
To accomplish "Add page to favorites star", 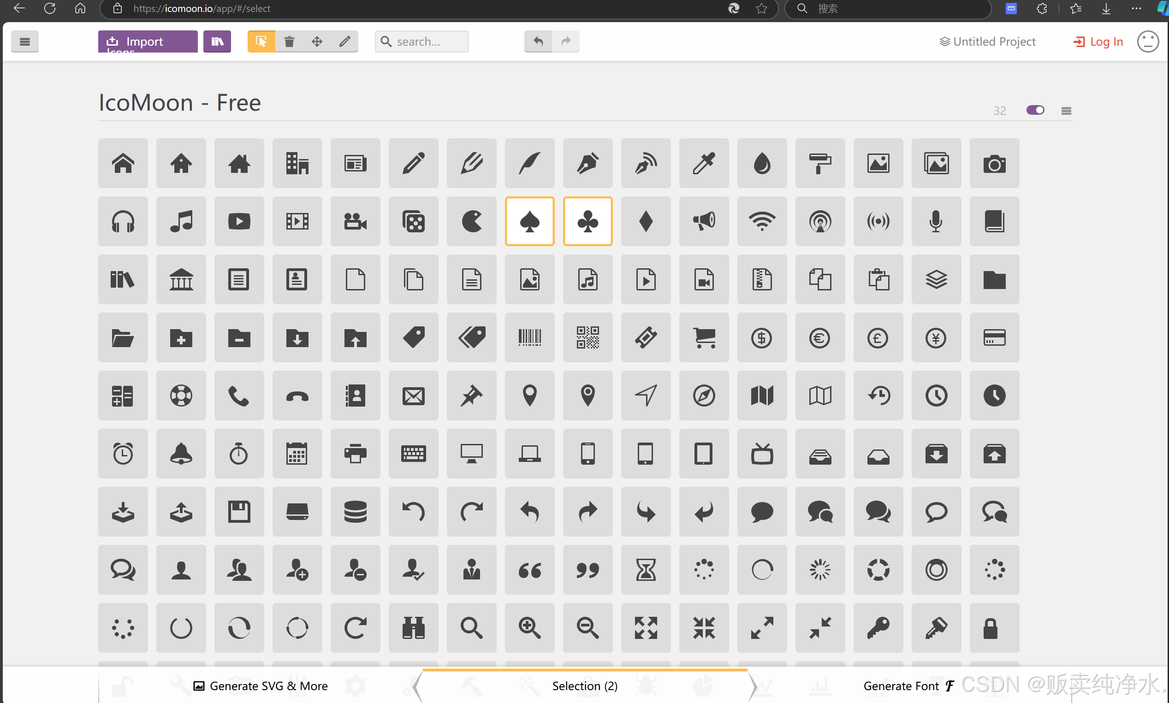I will coord(761,8).
